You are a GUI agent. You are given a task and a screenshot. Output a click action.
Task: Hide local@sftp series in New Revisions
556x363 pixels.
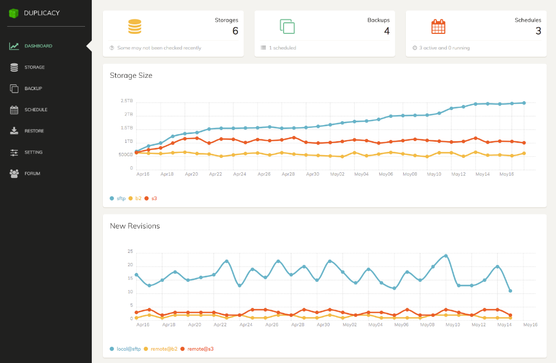point(125,349)
